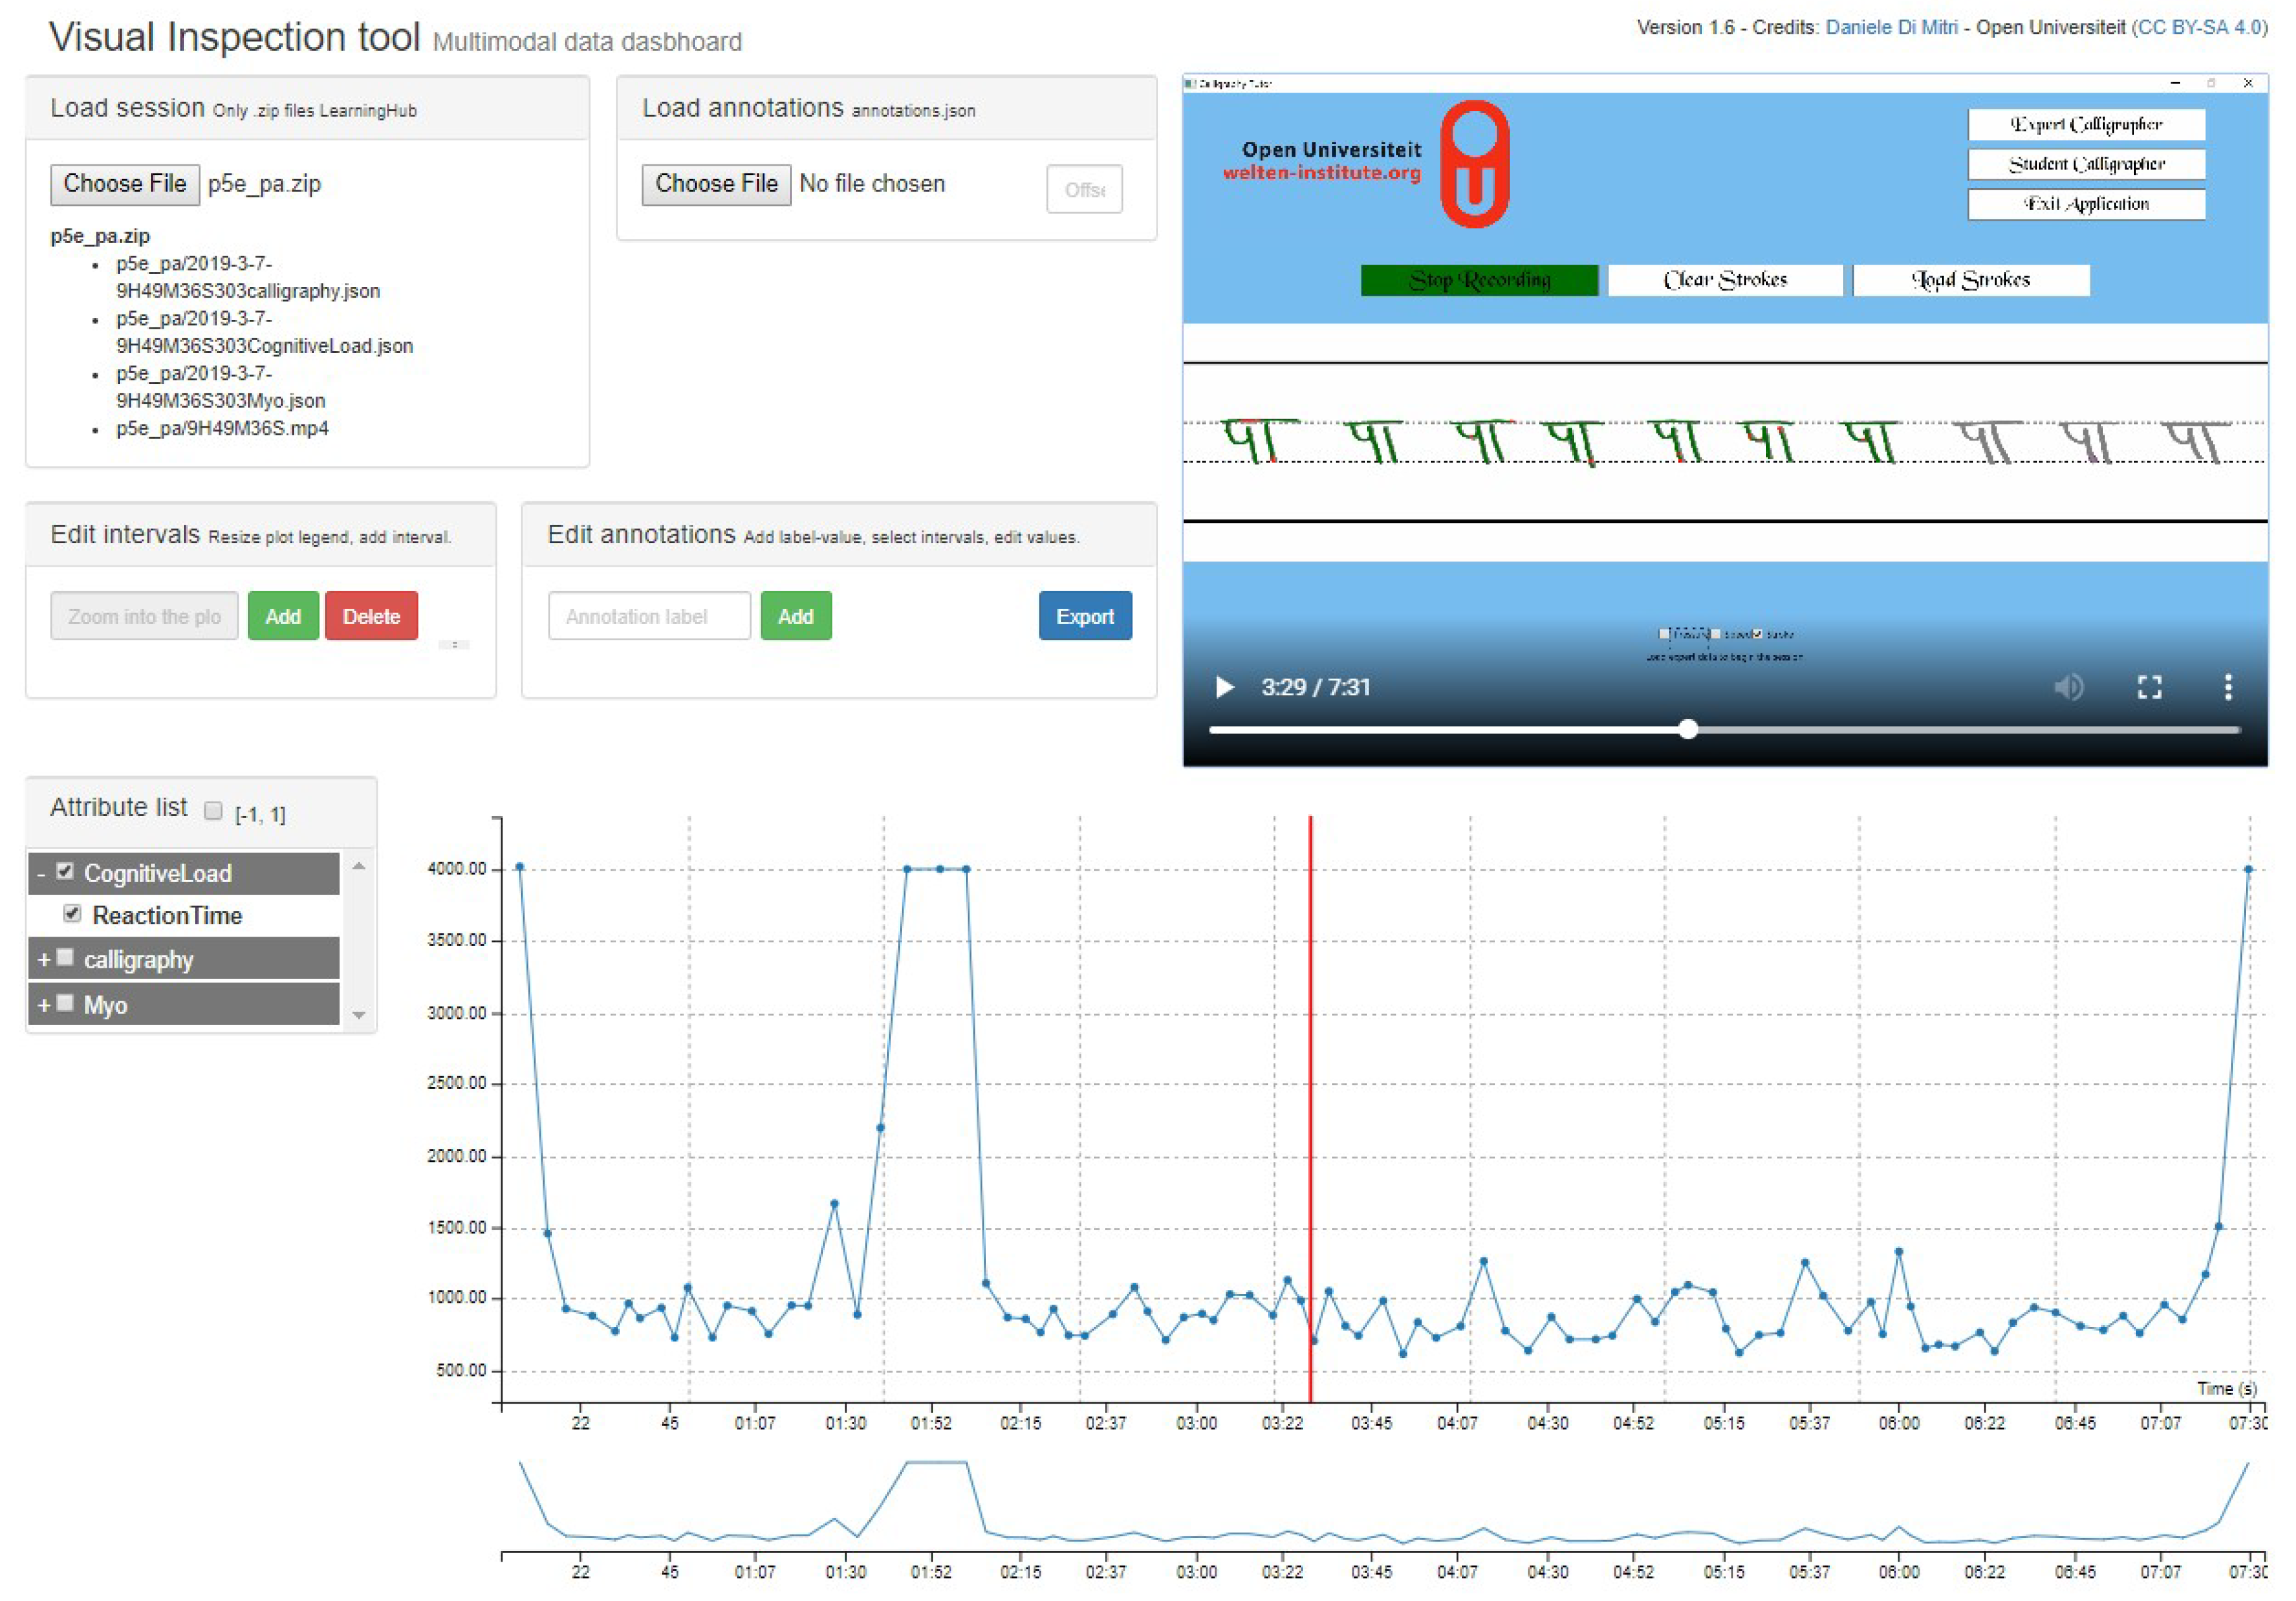Open the video more options menu
2296x1601 pixels.
(2227, 688)
